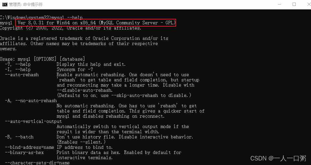Click the --character-sets-dir=name option
Viewport: 311px width, 165px height.
tap(37, 163)
